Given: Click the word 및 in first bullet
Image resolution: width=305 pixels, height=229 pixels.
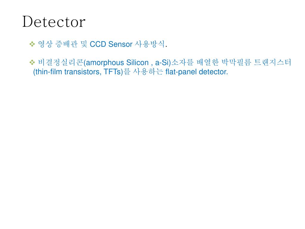Looking at the screenshot, I should click(x=84, y=44).
